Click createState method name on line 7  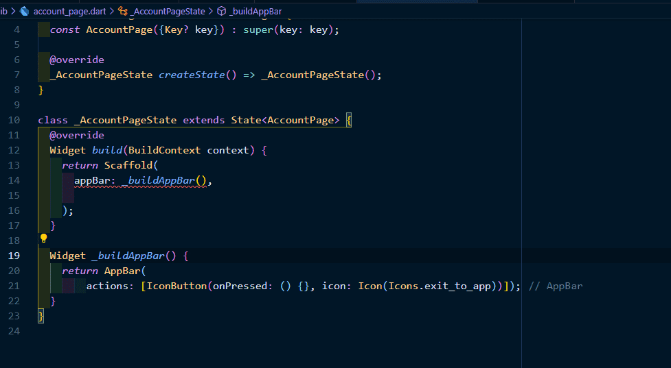point(192,75)
